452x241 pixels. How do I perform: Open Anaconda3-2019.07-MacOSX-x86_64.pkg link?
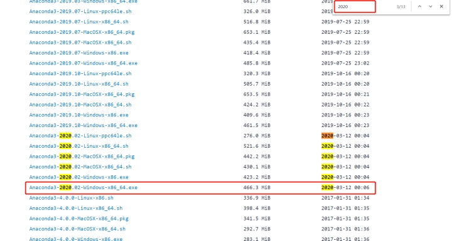coord(82,32)
